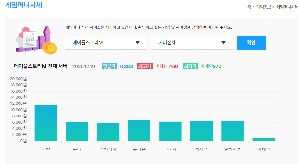
Task: Click the 20,000원 y-axis label
Action: pos(18,79)
